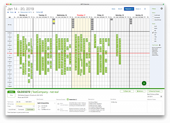Select technician Tony Porter in list
The width and height of the screenshot is (170, 123).
155,54
